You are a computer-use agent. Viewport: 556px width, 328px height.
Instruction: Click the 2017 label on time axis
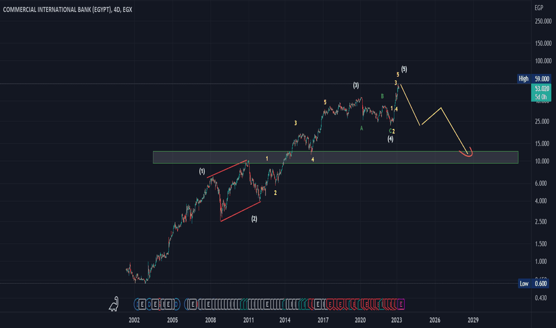[x=323, y=320]
